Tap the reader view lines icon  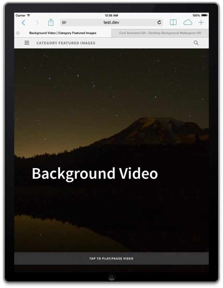pyautogui.click(x=64, y=23)
